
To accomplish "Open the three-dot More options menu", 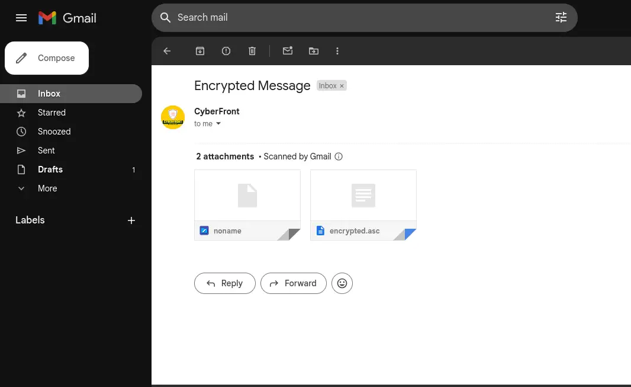I will coord(337,51).
